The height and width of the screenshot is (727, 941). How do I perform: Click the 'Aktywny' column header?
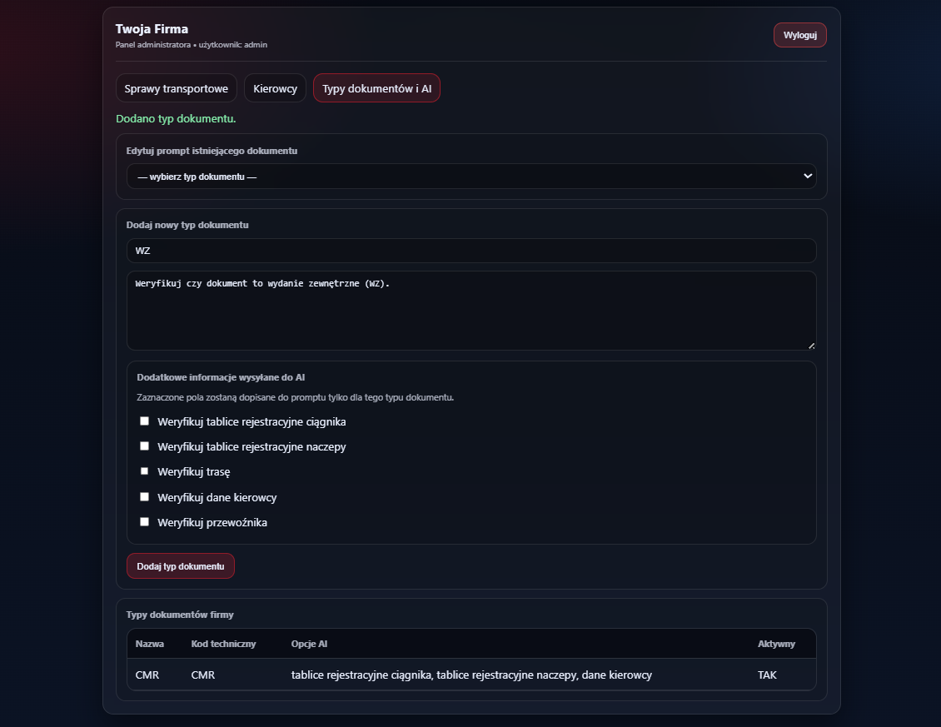click(776, 644)
